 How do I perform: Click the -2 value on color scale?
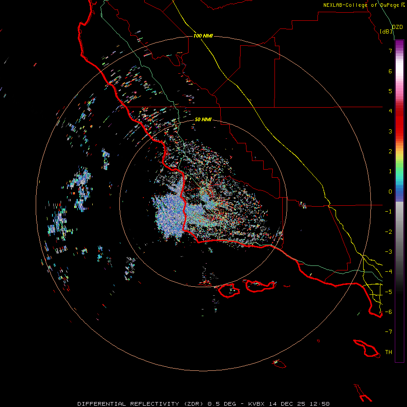(388, 232)
